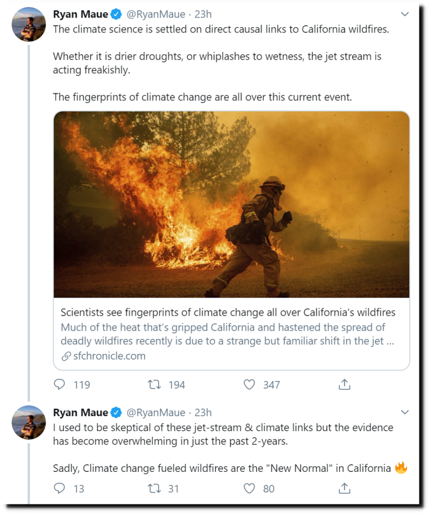Retweet the "New Normal" tweet
Screen dimensions: 429x514
(155, 488)
